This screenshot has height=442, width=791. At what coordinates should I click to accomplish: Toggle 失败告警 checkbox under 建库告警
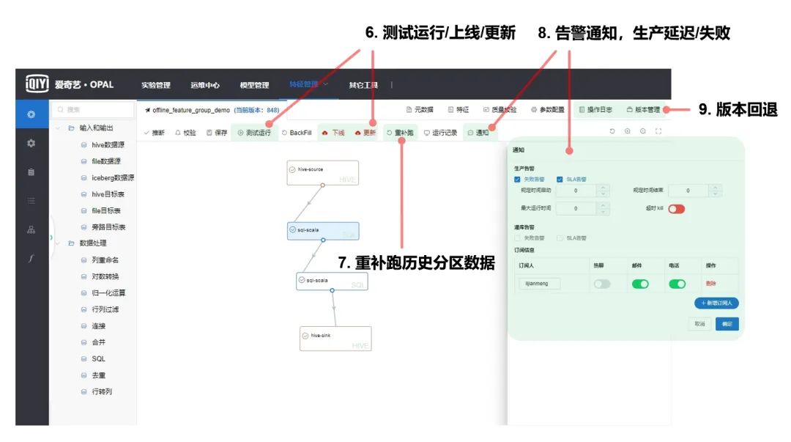pyautogui.click(x=517, y=238)
